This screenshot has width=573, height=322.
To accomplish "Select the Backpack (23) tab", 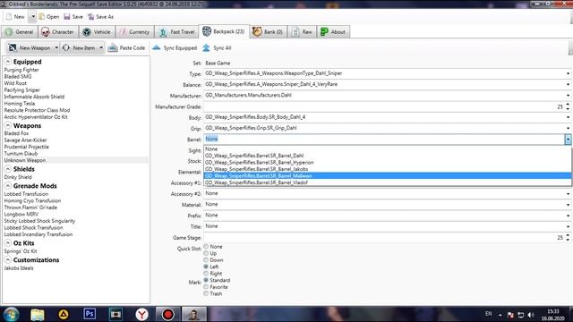I will click(x=224, y=31).
